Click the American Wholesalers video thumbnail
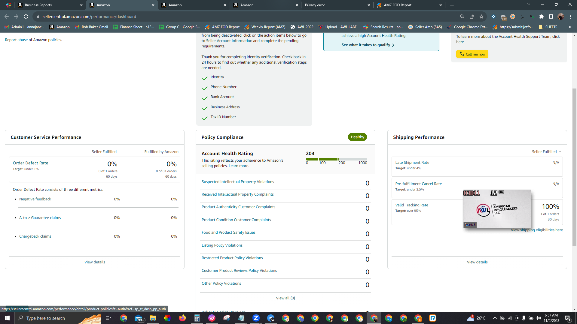Viewport: 577px width, 324px height. pos(497,209)
